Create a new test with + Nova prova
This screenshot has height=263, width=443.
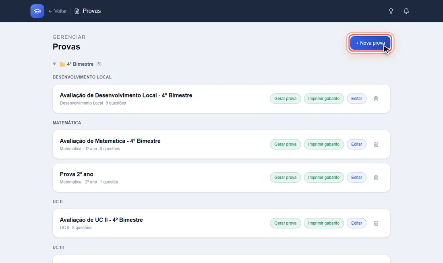click(x=370, y=43)
